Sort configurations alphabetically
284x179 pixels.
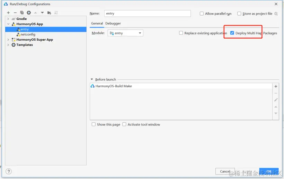click(56, 13)
